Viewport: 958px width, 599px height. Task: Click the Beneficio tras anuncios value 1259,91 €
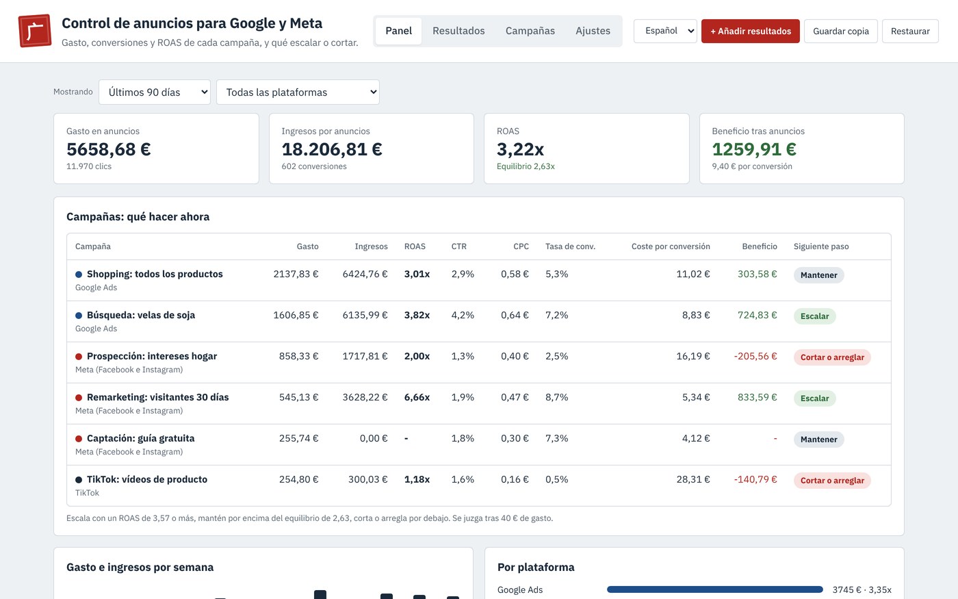(754, 149)
